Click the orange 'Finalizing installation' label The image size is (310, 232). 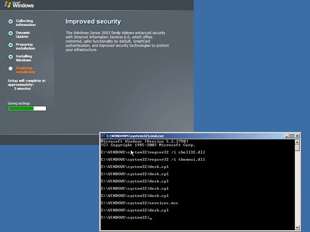coord(25,70)
